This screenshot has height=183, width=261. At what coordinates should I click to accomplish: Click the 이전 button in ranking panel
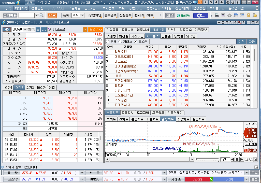241,42
